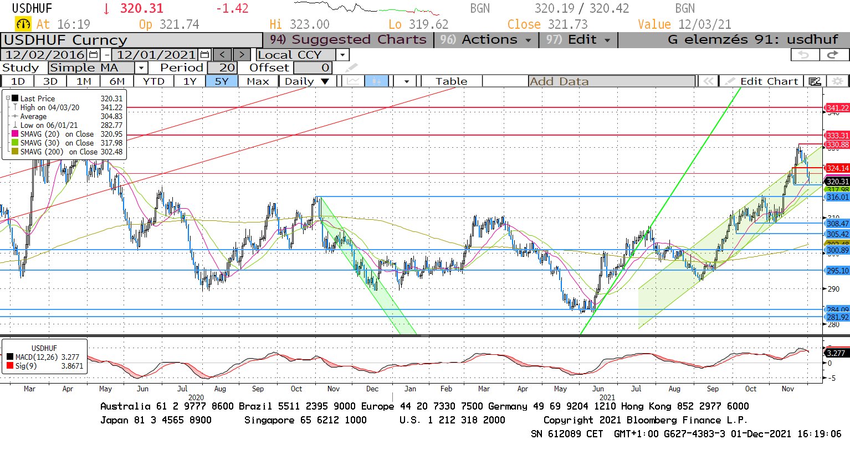The width and height of the screenshot is (850, 450).
Task: Select the 3D range tab
Action: coord(50,81)
